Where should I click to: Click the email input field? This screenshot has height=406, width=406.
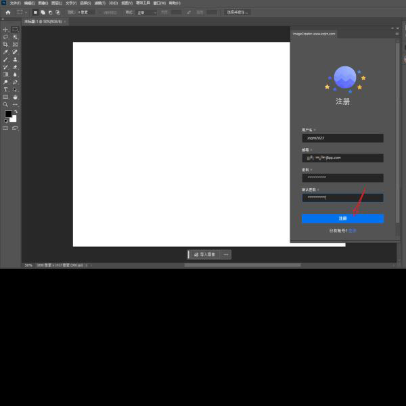click(342, 158)
